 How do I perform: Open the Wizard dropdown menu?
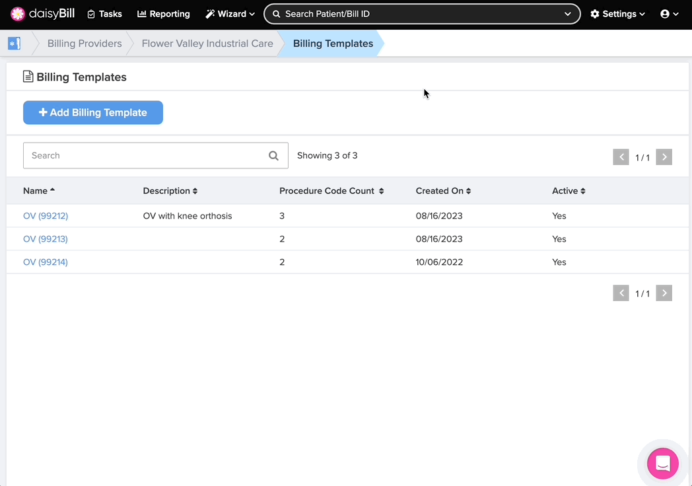coord(230,14)
